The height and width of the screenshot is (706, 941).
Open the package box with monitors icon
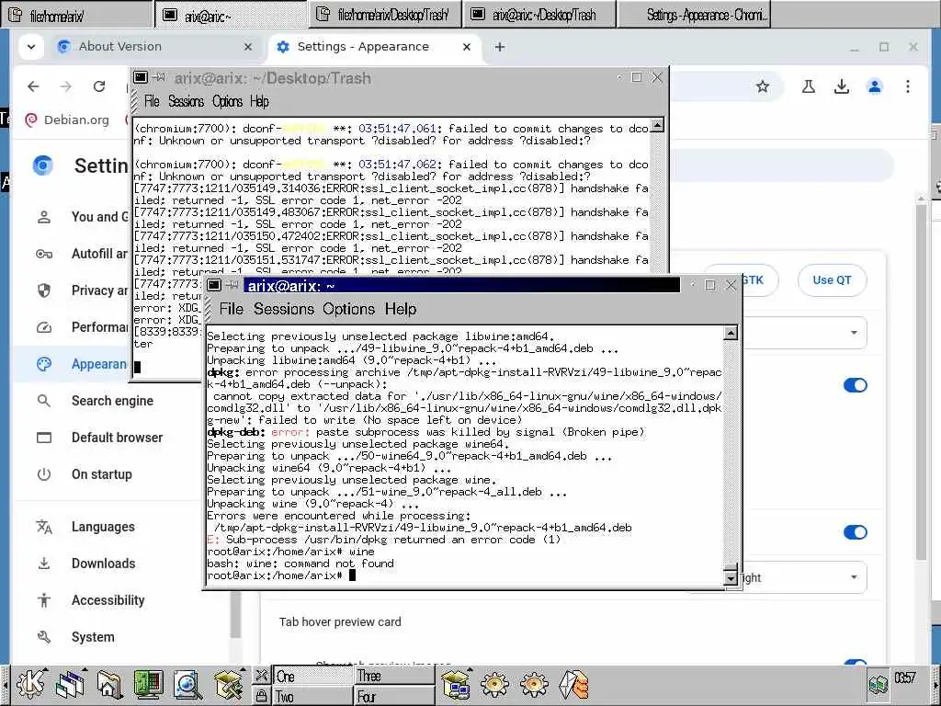point(456,684)
